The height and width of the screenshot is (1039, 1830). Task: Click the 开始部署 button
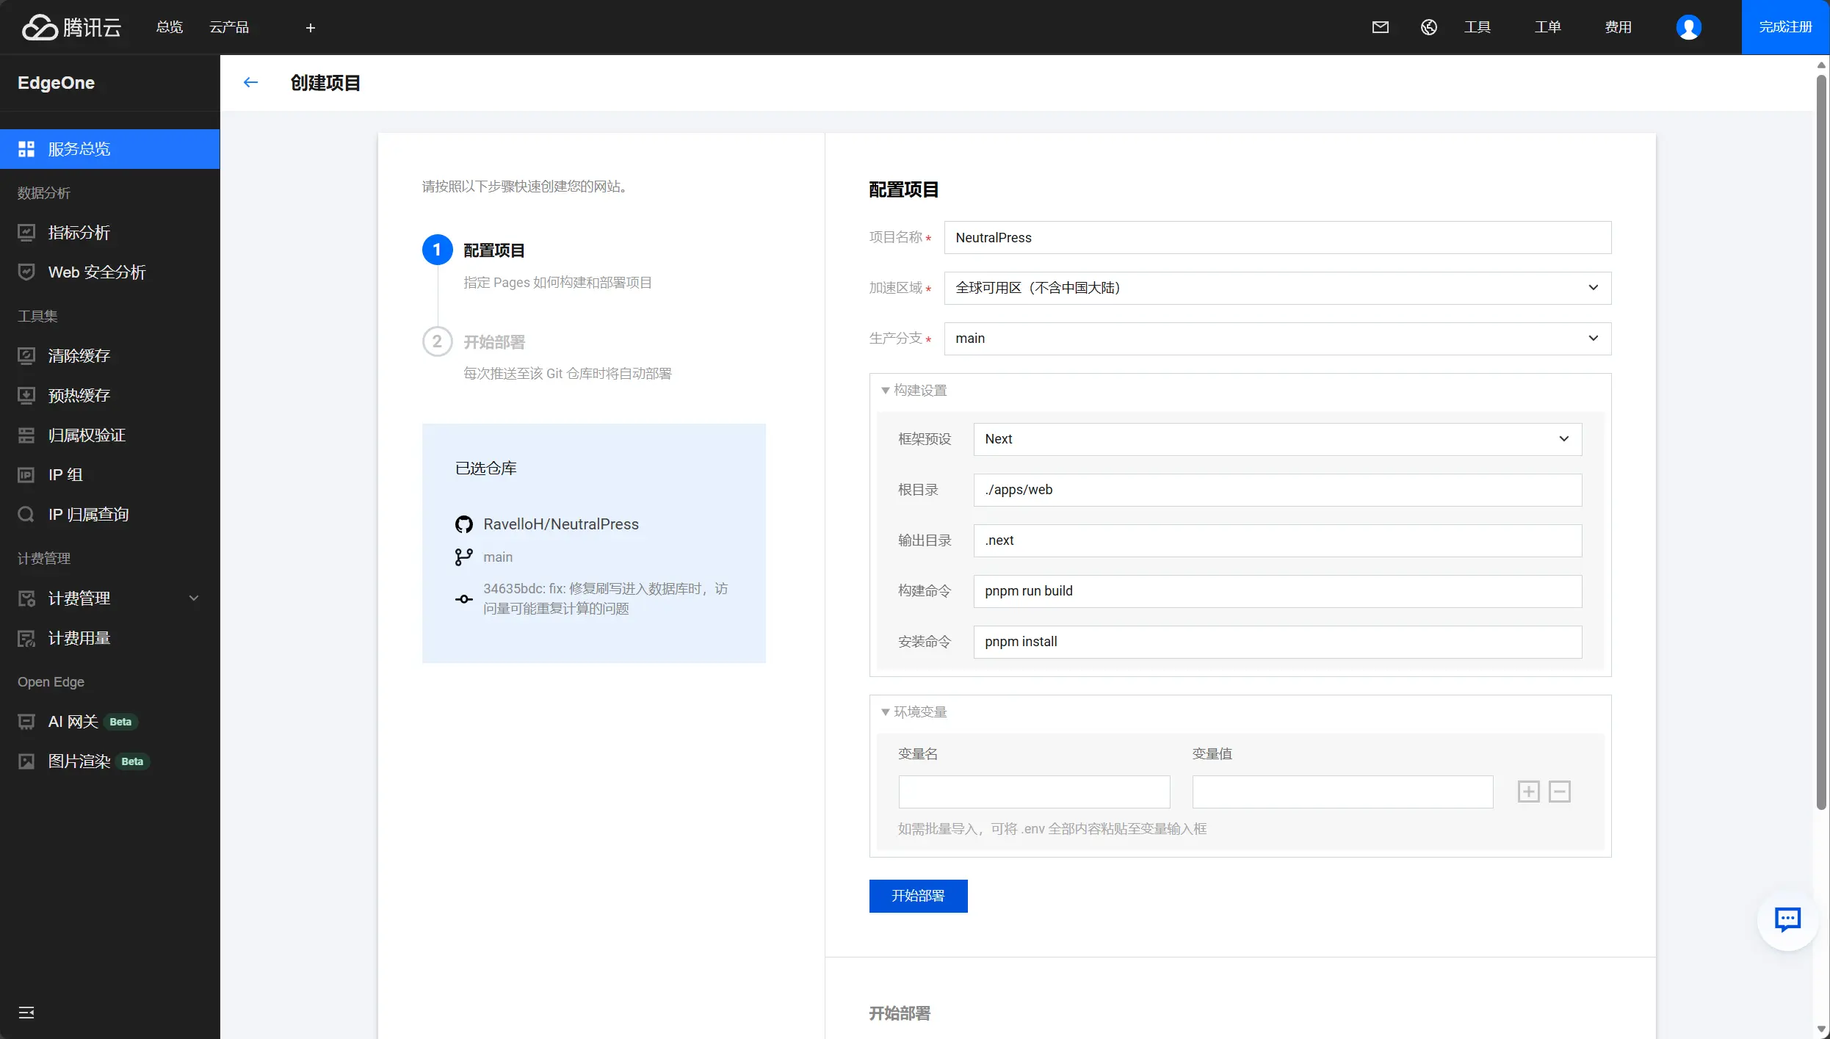pos(918,896)
